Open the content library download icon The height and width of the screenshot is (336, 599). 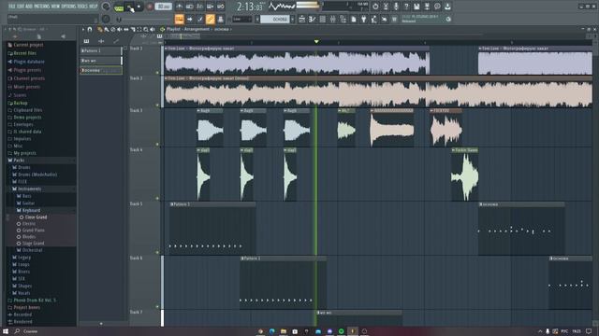pos(447,7)
